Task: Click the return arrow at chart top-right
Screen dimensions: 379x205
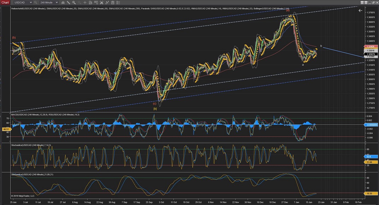Action: (360, 11)
